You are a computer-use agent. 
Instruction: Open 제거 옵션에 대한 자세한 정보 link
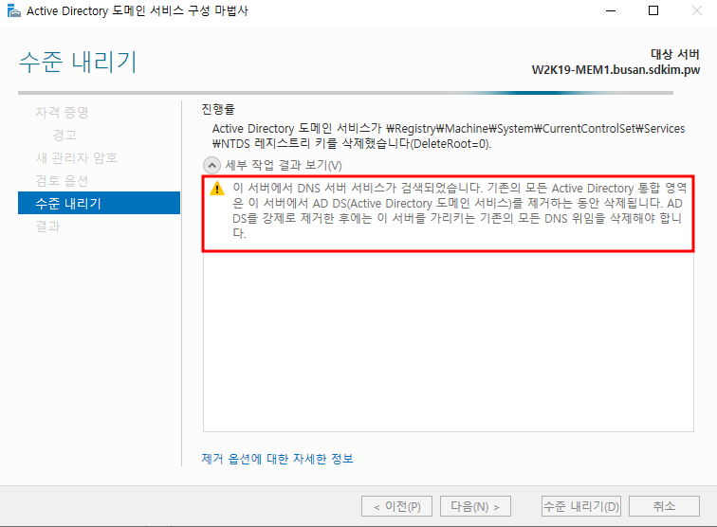click(x=277, y=459)
